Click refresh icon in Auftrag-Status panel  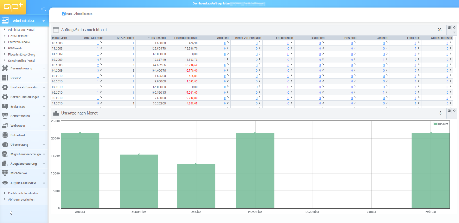(455, 27)
